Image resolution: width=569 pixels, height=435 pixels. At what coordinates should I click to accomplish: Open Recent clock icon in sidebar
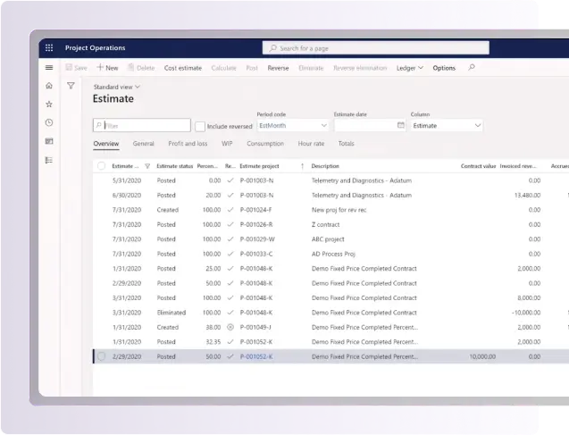(49, 122)
